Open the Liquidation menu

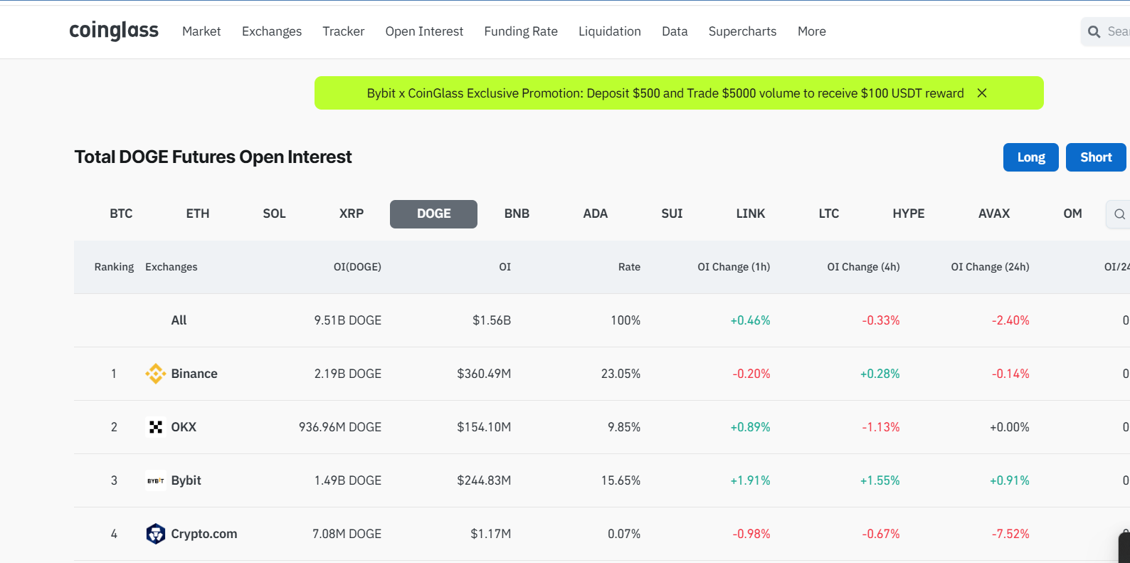coord(610,31)
